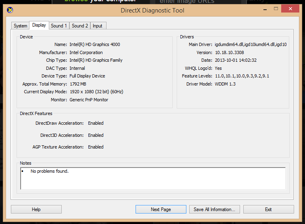Click driver version 10.18.10.3308
Viewport: 305px width, 224px height.
tap(229, 52)
